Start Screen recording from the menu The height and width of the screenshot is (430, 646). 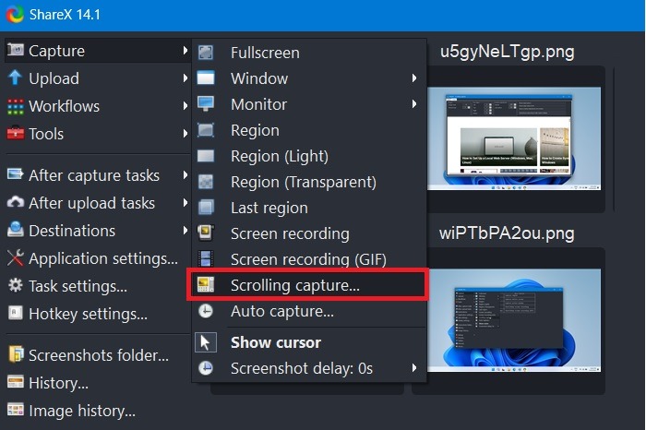tap(309, 233)
